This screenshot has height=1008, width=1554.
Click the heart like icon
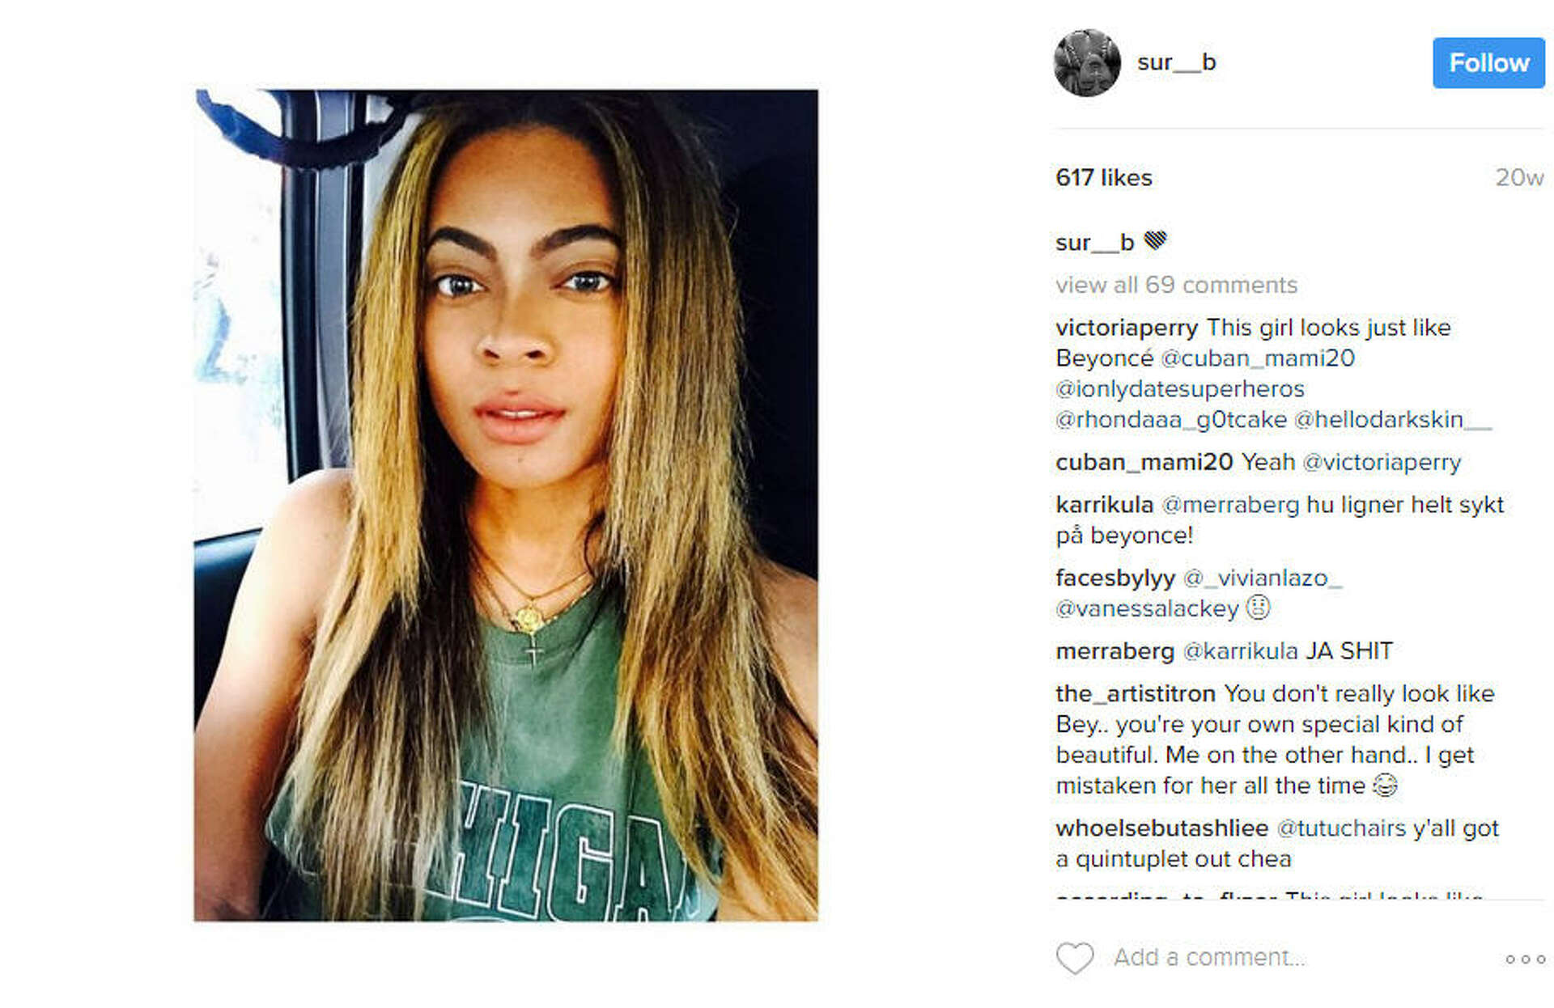[x=1075, y=958]
